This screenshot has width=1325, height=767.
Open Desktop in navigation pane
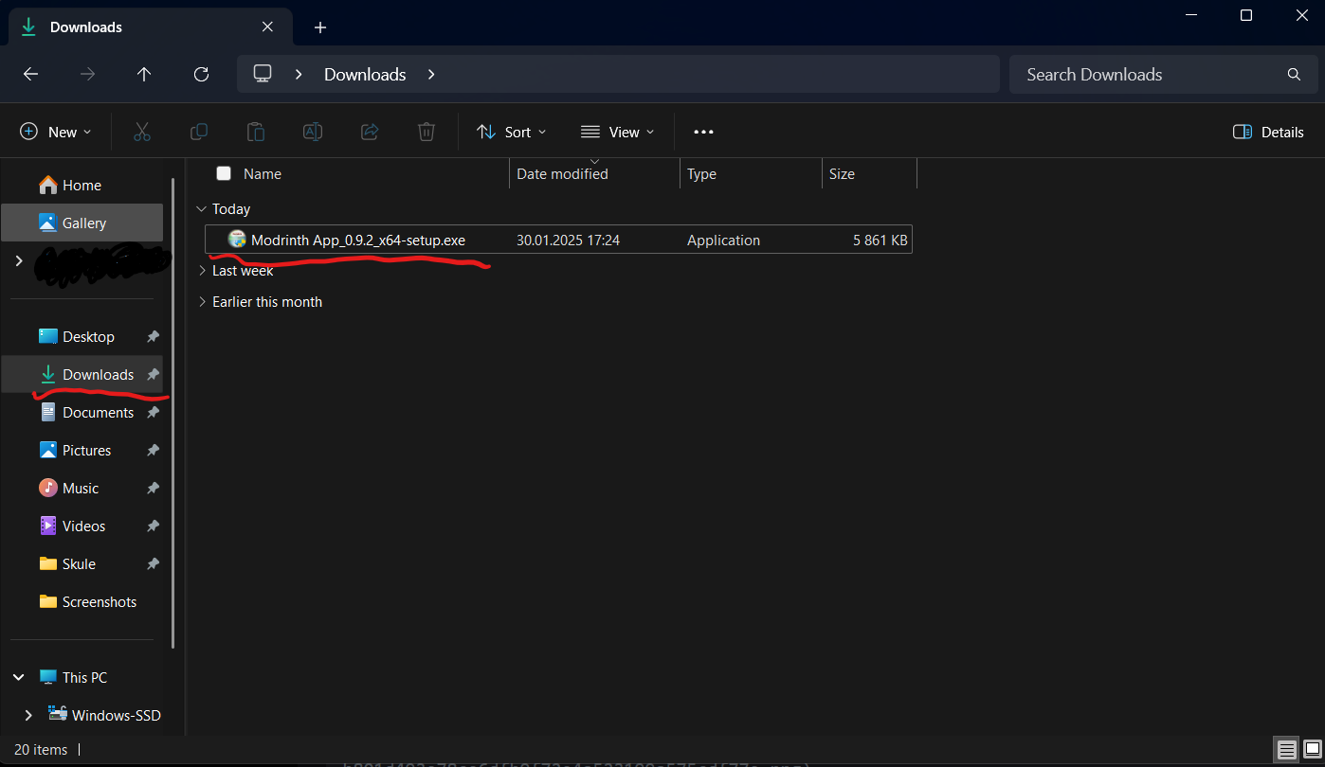click(x=82, y=337)
